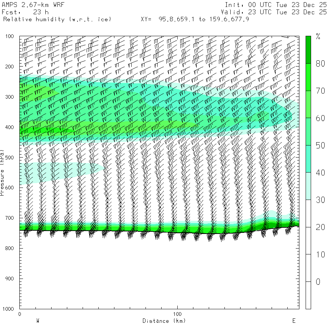Screen dimensions: 329x329
Task: Click the percent symbol above the colorbar
Action: [318, 36]
